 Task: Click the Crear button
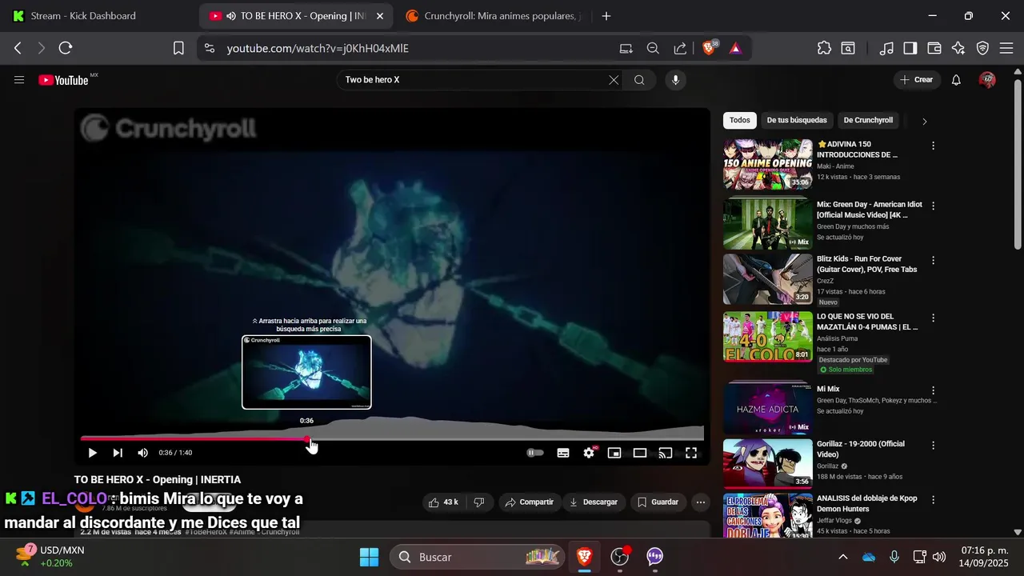[917, 80]
